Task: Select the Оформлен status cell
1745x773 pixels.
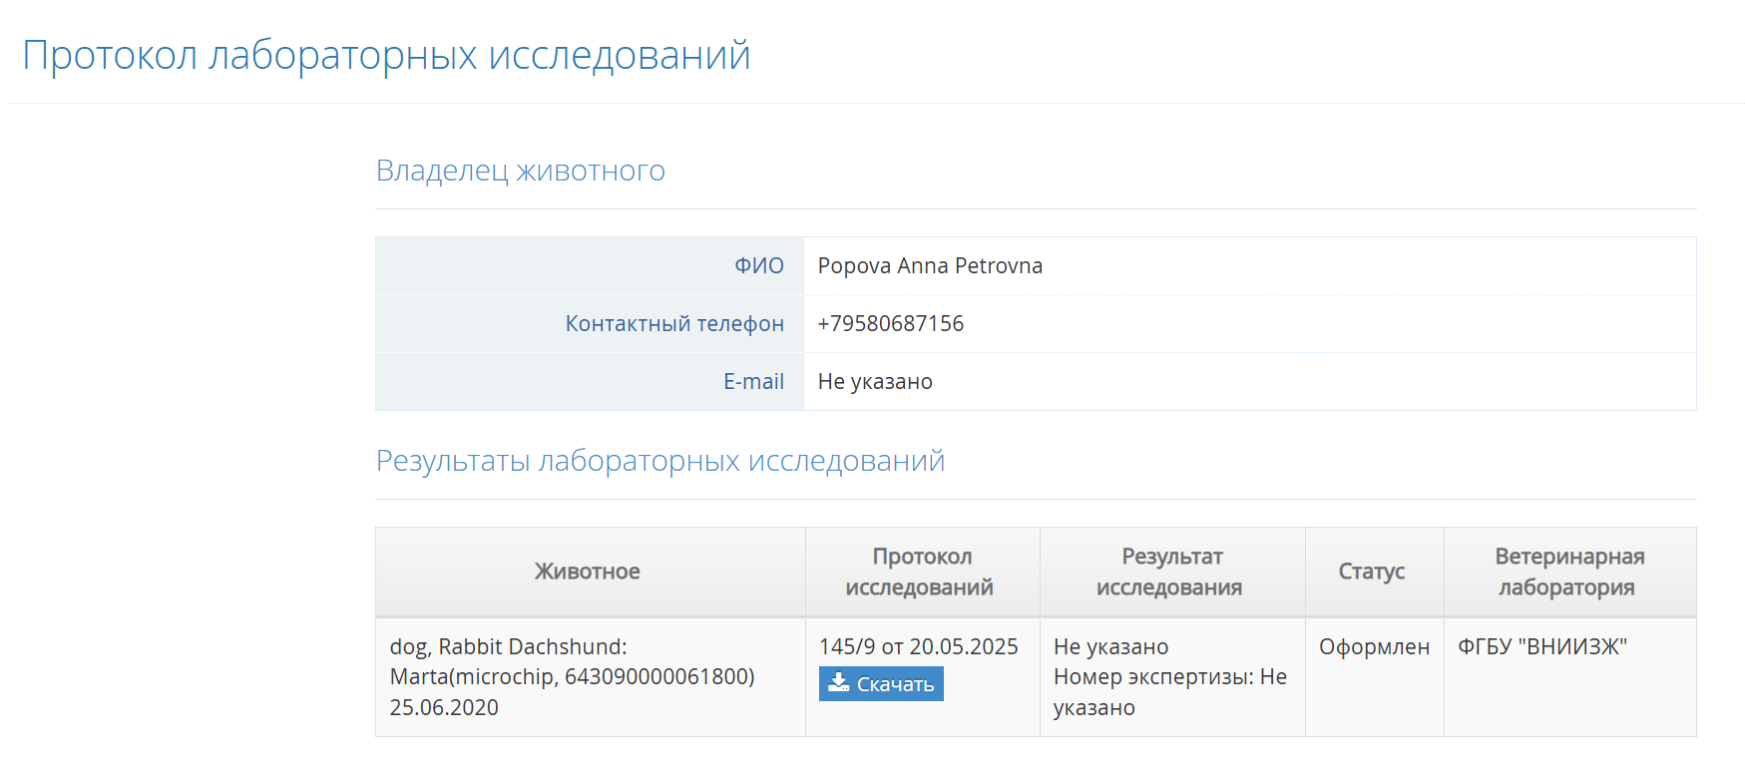Action: click(1374, 646)
